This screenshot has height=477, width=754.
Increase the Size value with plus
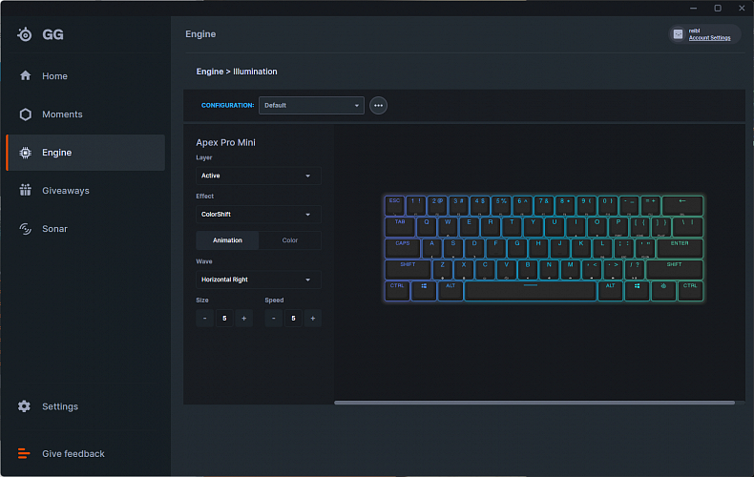coord(243,319)
